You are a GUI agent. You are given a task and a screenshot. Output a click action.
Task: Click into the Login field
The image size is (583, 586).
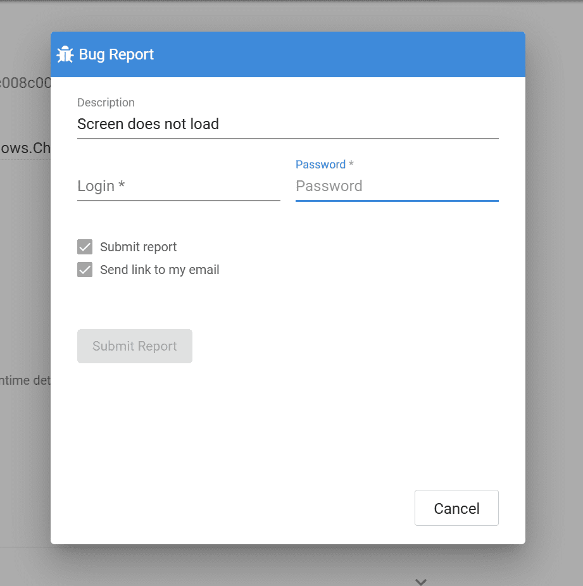coord(179,186)
